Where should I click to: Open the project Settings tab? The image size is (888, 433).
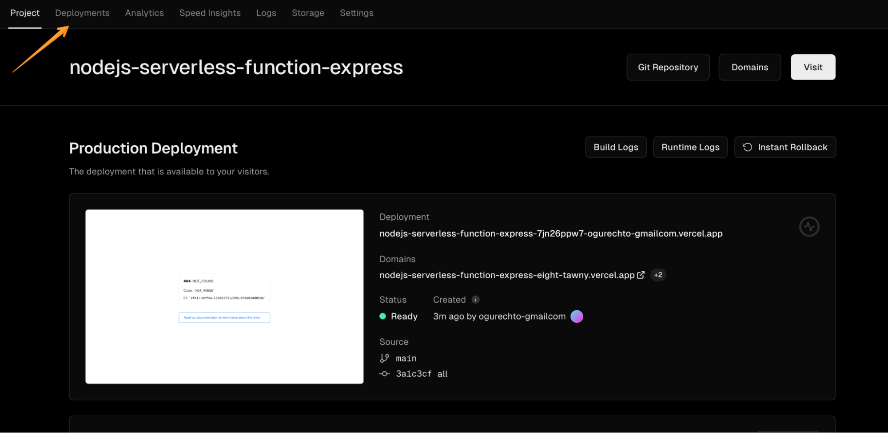[356, 13]
